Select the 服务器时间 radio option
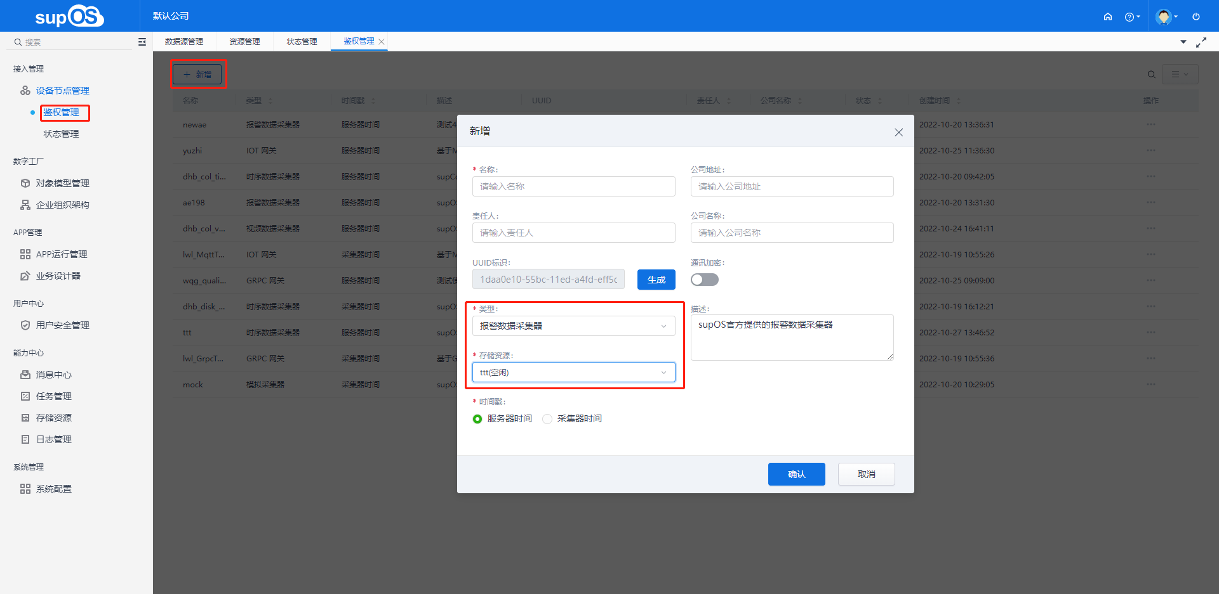1219x594 pixels. point(477,419)
